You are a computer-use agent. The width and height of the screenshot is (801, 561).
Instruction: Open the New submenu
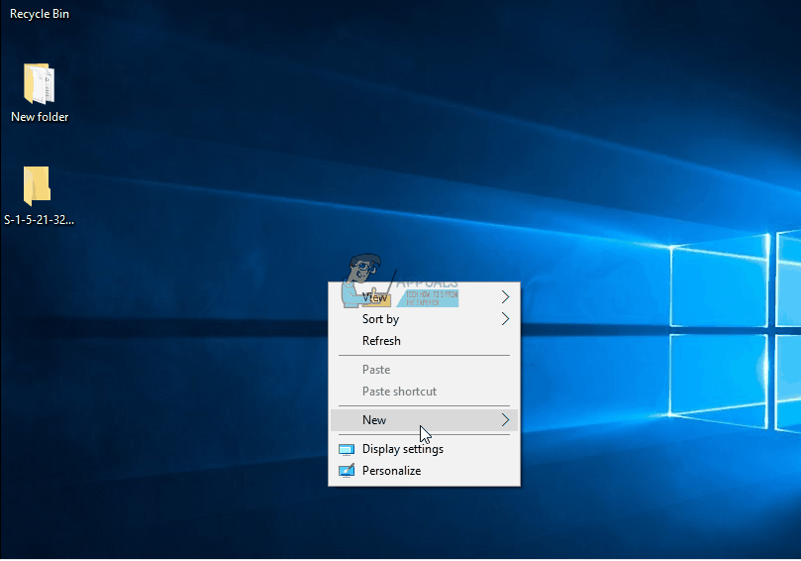point(424,420)
